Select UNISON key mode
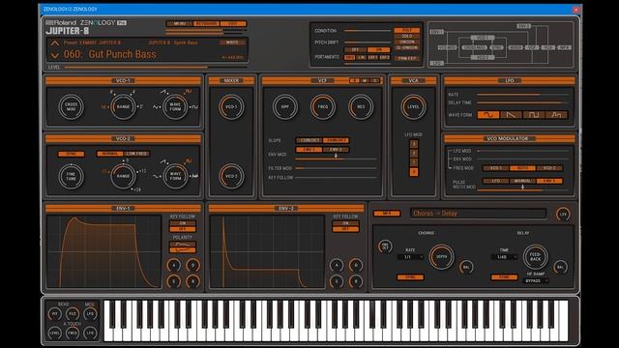 407,42
